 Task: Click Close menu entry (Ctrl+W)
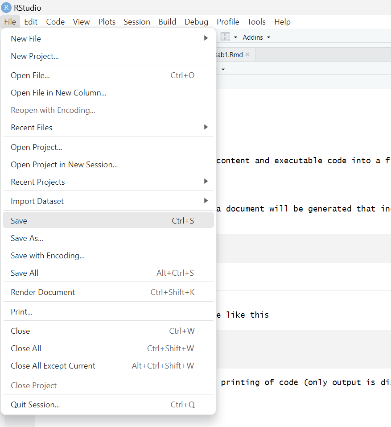tap(108, 331)
